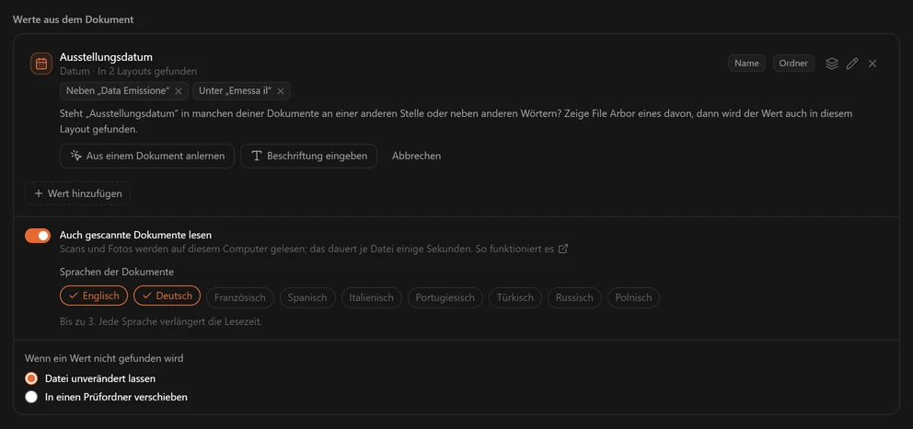This screenshot has height=429, width=913.
Task: Open 'So funktioniert es' link
Action: 521,249
